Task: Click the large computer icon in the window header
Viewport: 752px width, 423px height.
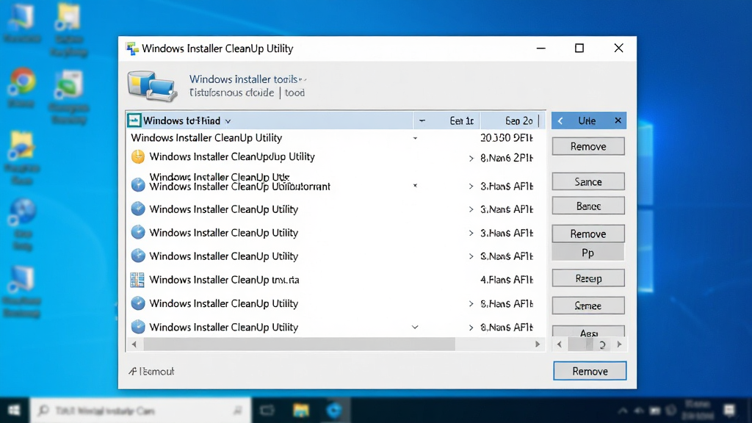Action: point(152,86)
